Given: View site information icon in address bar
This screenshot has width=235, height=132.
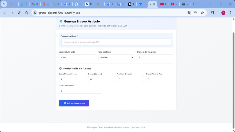Looking at the screenshot, I should point(35,13).
